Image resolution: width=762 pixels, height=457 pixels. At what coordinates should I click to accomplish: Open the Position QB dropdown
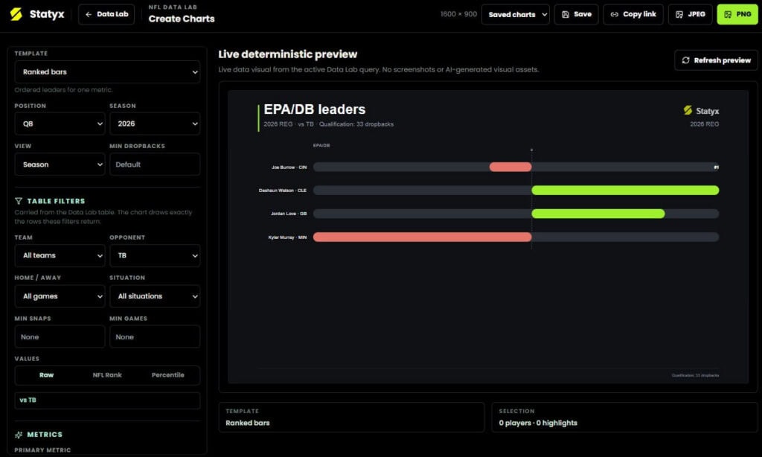coord(60,124)
